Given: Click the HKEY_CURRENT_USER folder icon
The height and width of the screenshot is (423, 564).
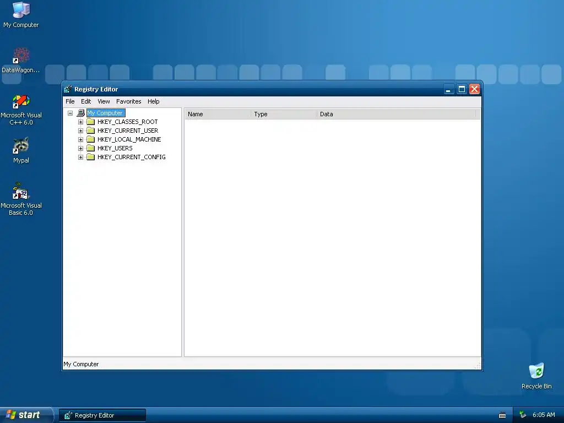Looking at the screenshot, I should tap(91, 131).
